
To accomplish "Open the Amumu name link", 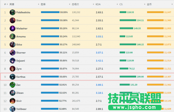I will click(21, 37).
